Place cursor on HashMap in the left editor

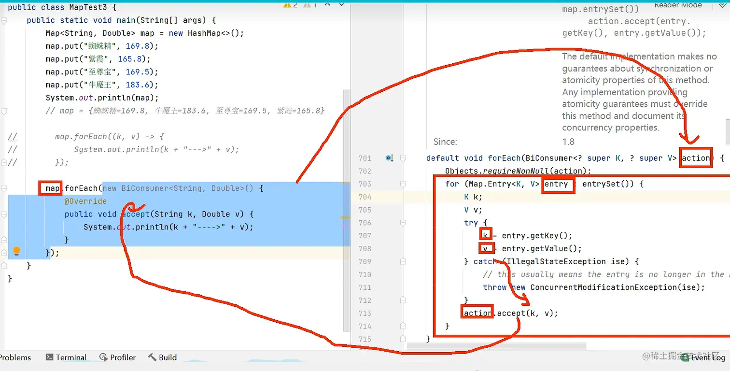207,33
